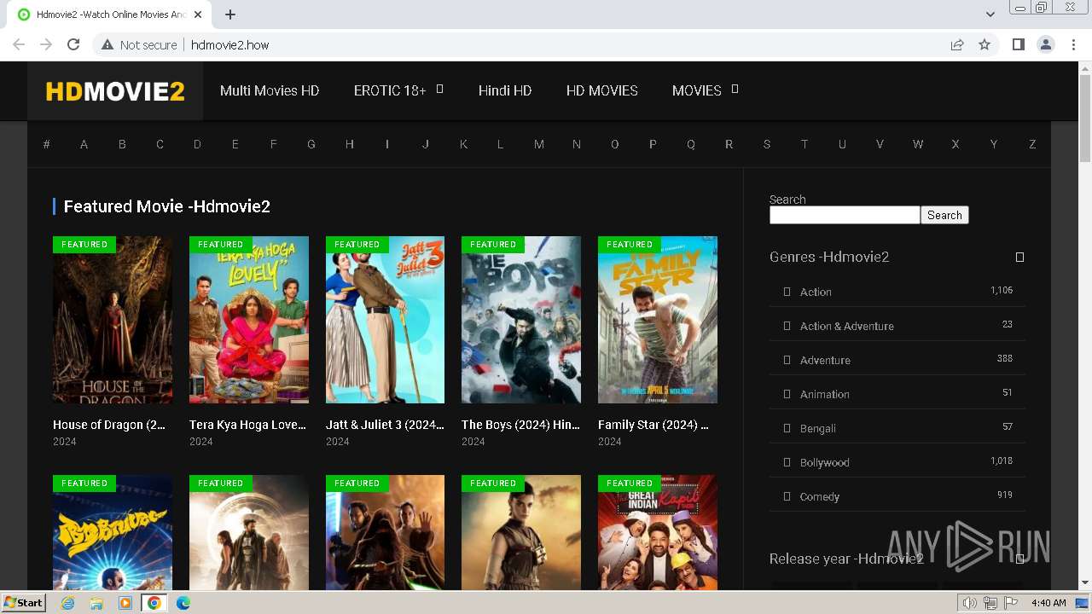This screenshot has width=1092, height=614.
Task: Open The Boys poster
Action: [x=521, y=320]
